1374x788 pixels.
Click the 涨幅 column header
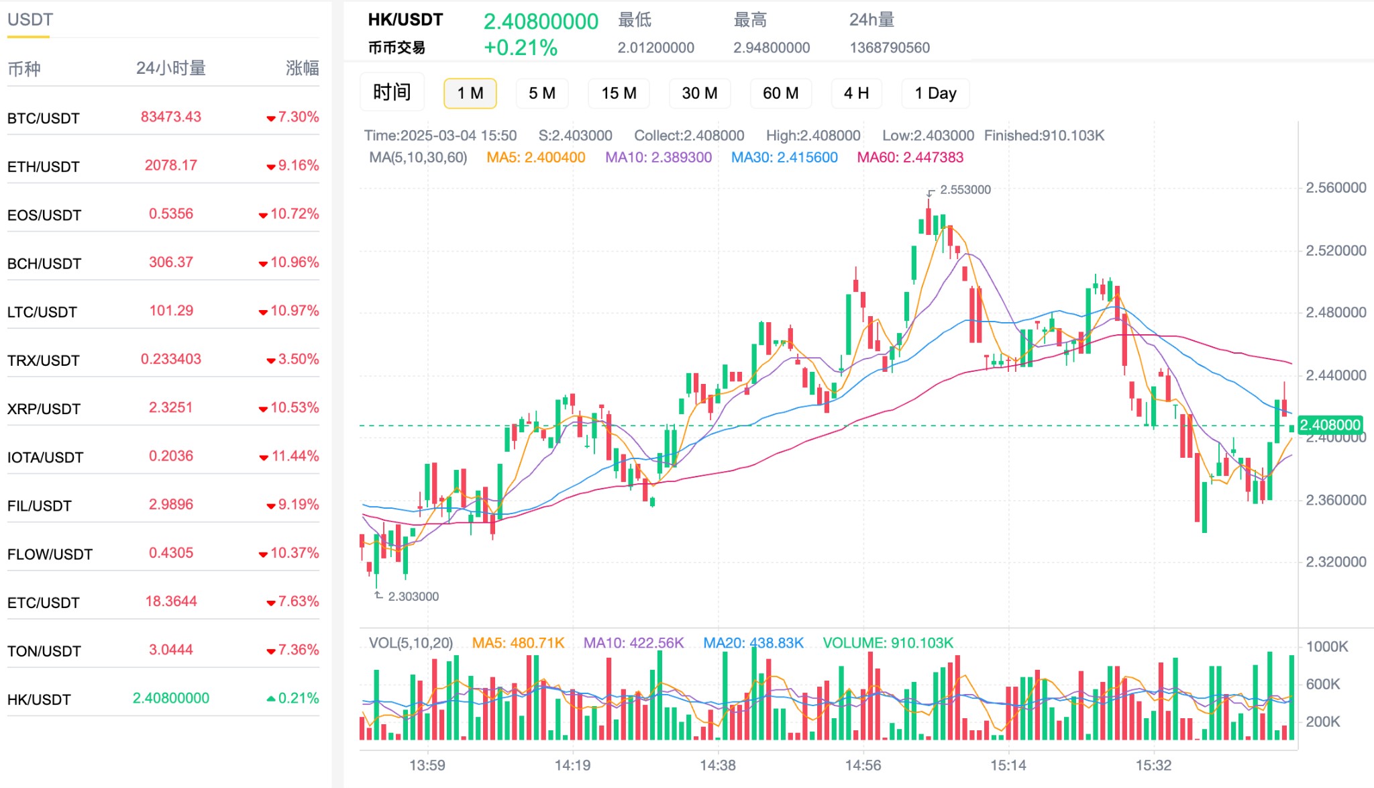click(302, 68)
